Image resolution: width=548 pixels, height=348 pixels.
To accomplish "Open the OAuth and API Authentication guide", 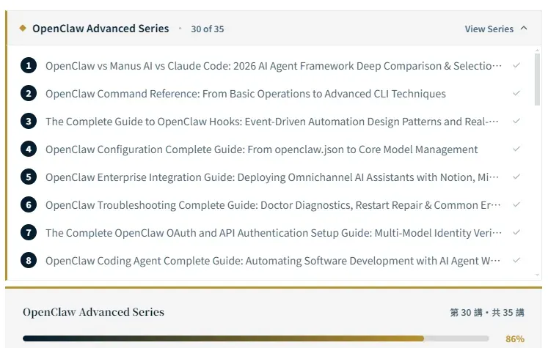I will pos(274,232).
